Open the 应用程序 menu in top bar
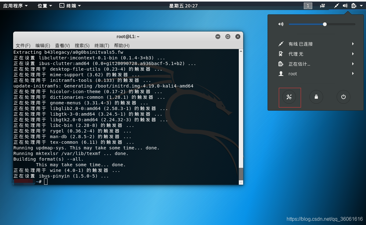Screen dimensions: 366x225 click(15, 6)
